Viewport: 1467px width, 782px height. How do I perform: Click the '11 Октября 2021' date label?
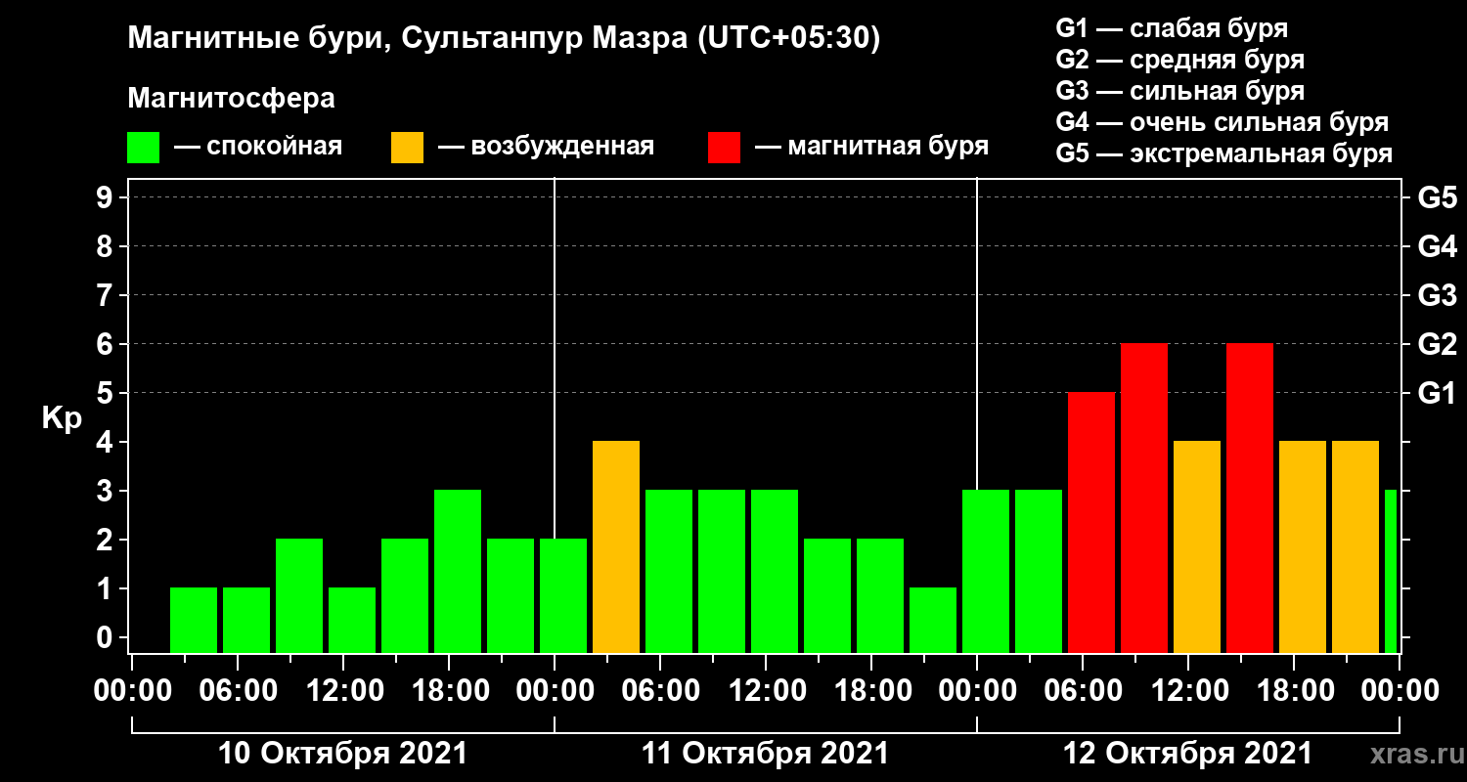pyautogui.click(x=765, y=754)
